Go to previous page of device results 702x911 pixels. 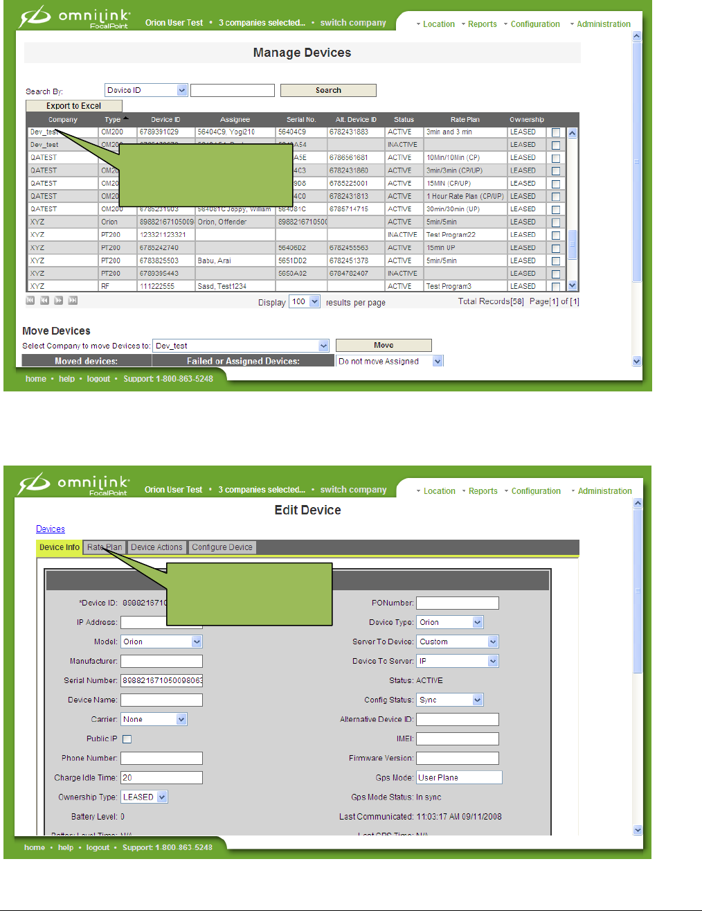[44, 301]
